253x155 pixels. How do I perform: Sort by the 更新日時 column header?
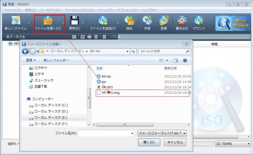pos(170,68)
